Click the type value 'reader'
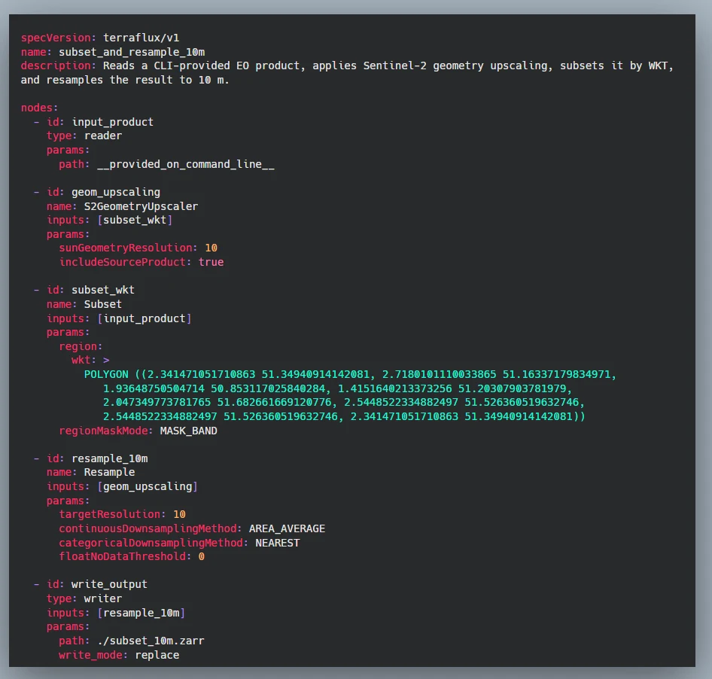 103,135
